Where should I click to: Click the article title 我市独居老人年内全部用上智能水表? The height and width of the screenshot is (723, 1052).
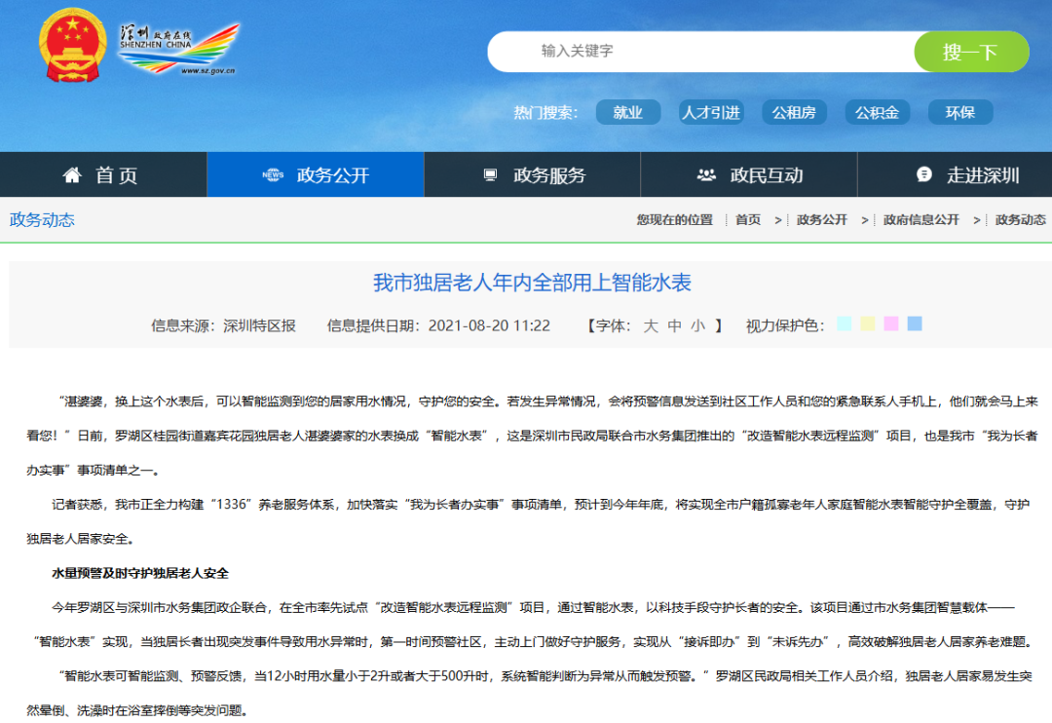coord(532,283)
